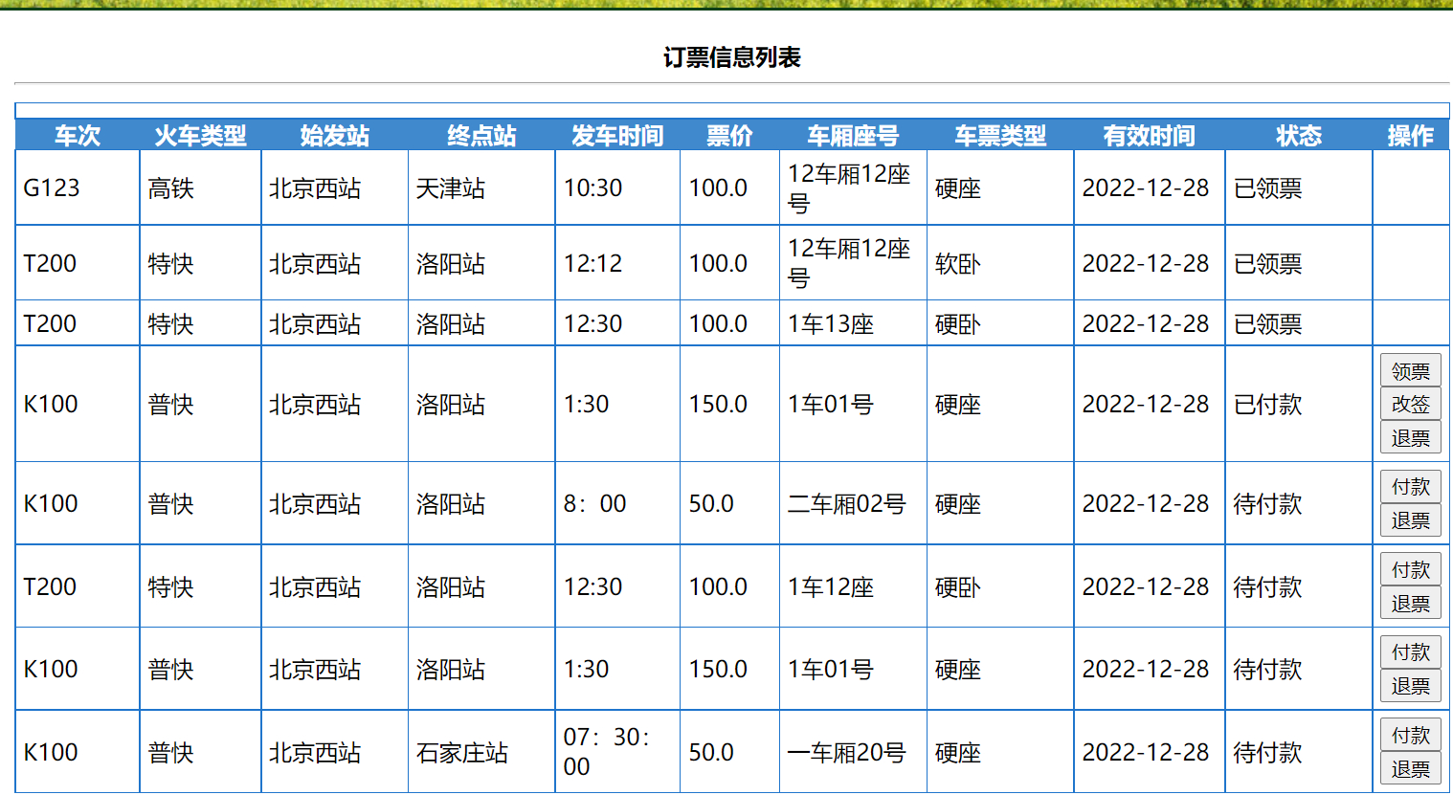
Task: Click 退票 for unpaid T200 ticket
Action: click(1411, 603)
